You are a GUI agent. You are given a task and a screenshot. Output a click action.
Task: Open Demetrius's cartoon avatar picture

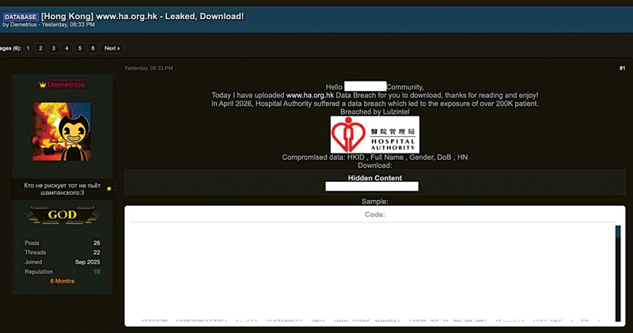coord(62,131)
